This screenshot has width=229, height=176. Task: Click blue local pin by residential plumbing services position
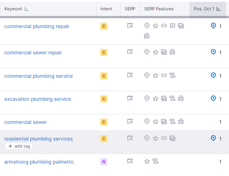coord(213,138)
